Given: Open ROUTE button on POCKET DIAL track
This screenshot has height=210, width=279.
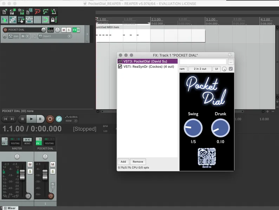Looking at the screenshot, I should click(x=51, y=30).
